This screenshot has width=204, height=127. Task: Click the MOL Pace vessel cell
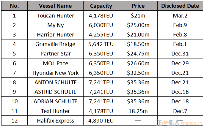[56, 63]
